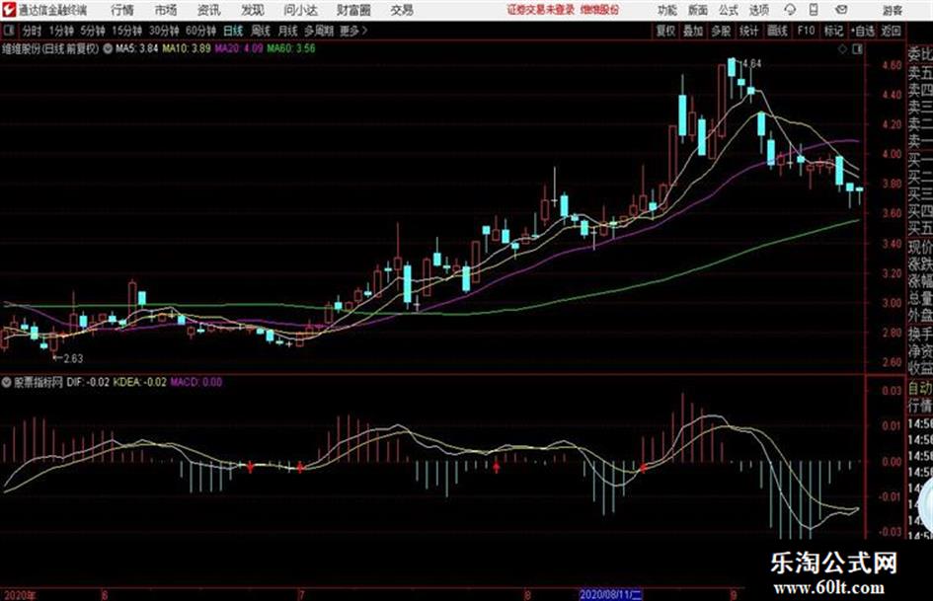Click the TongDaXin app logo icon
933x601 pixels.
pyautogui.click(x=9, y=10)
